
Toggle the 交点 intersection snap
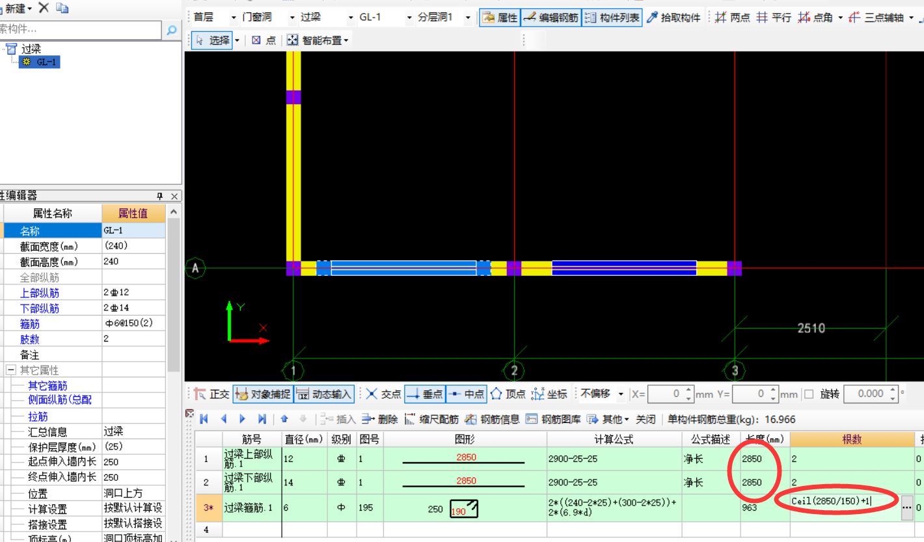click(x=384, y=394)
